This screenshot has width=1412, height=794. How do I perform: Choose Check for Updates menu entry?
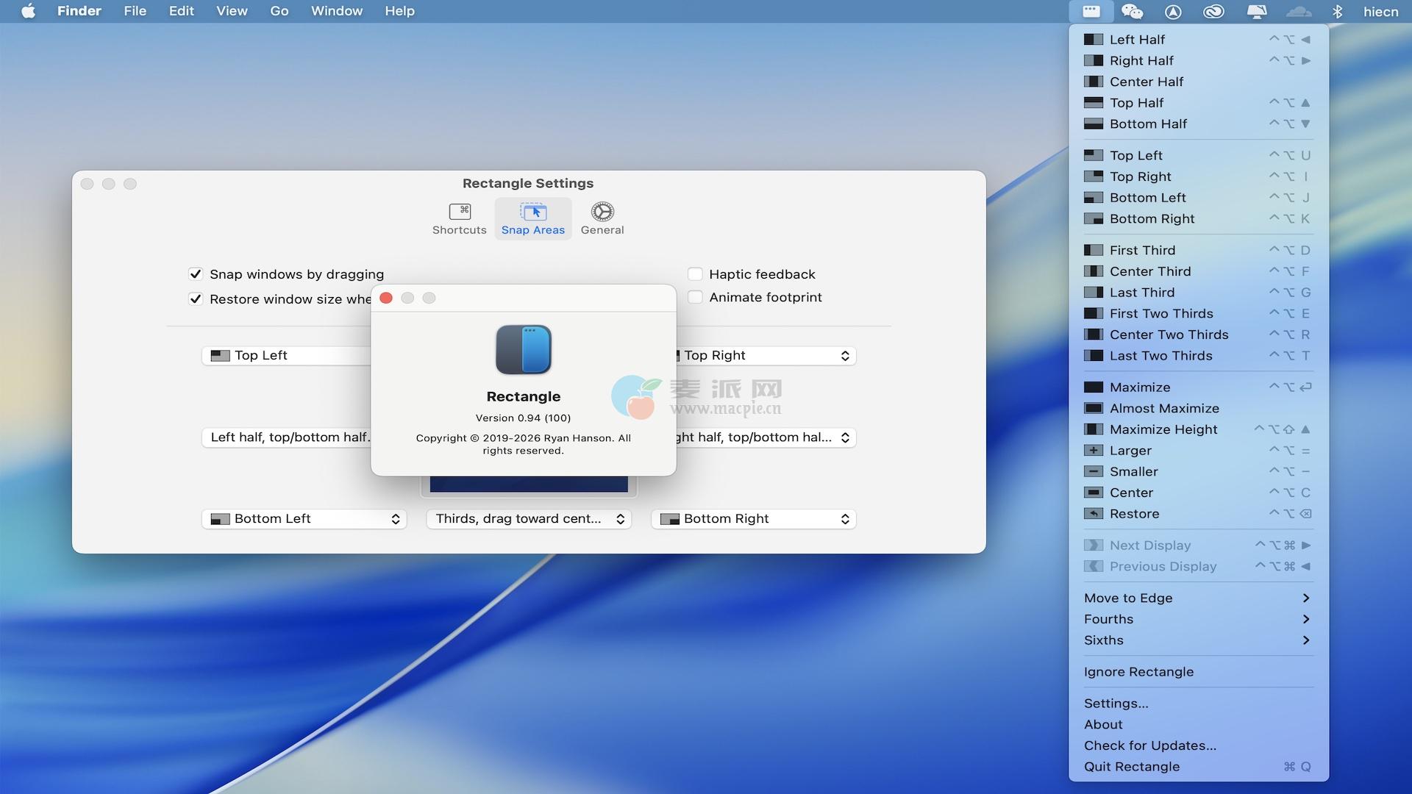tap(1149, 745)
